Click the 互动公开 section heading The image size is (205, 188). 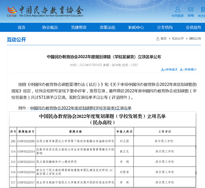click(x=16, y=39)
